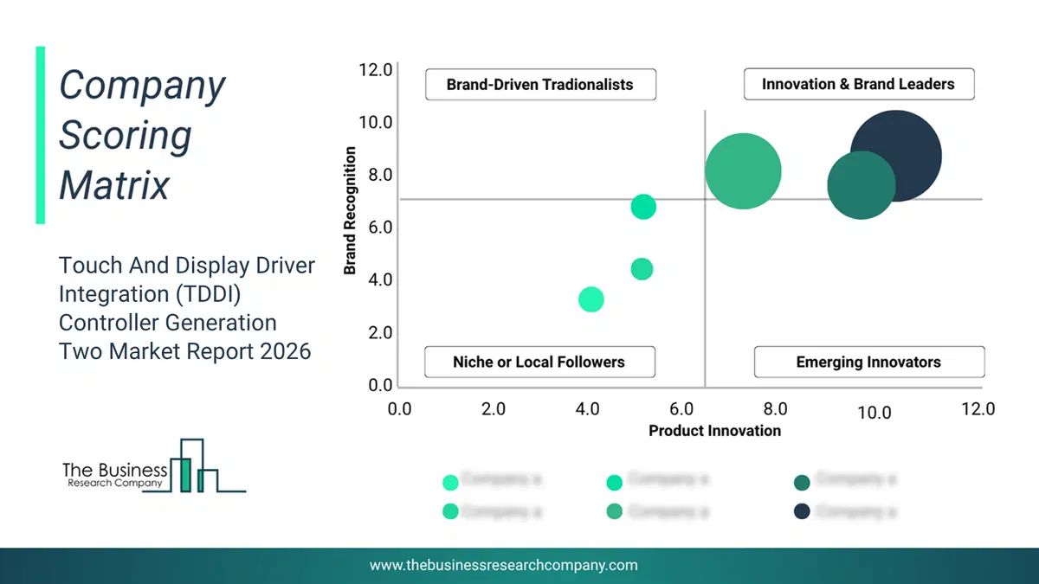Click the dark teal legend dot
Viewport: 1039px width, 584px height.
[802, 482]
